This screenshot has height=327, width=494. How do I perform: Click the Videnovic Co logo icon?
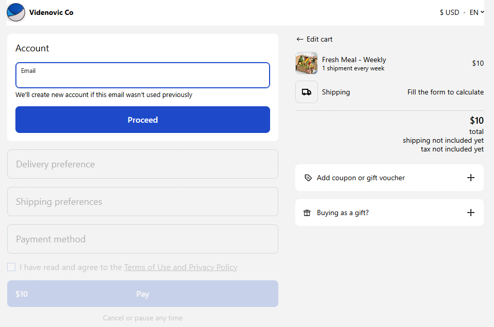16,12
